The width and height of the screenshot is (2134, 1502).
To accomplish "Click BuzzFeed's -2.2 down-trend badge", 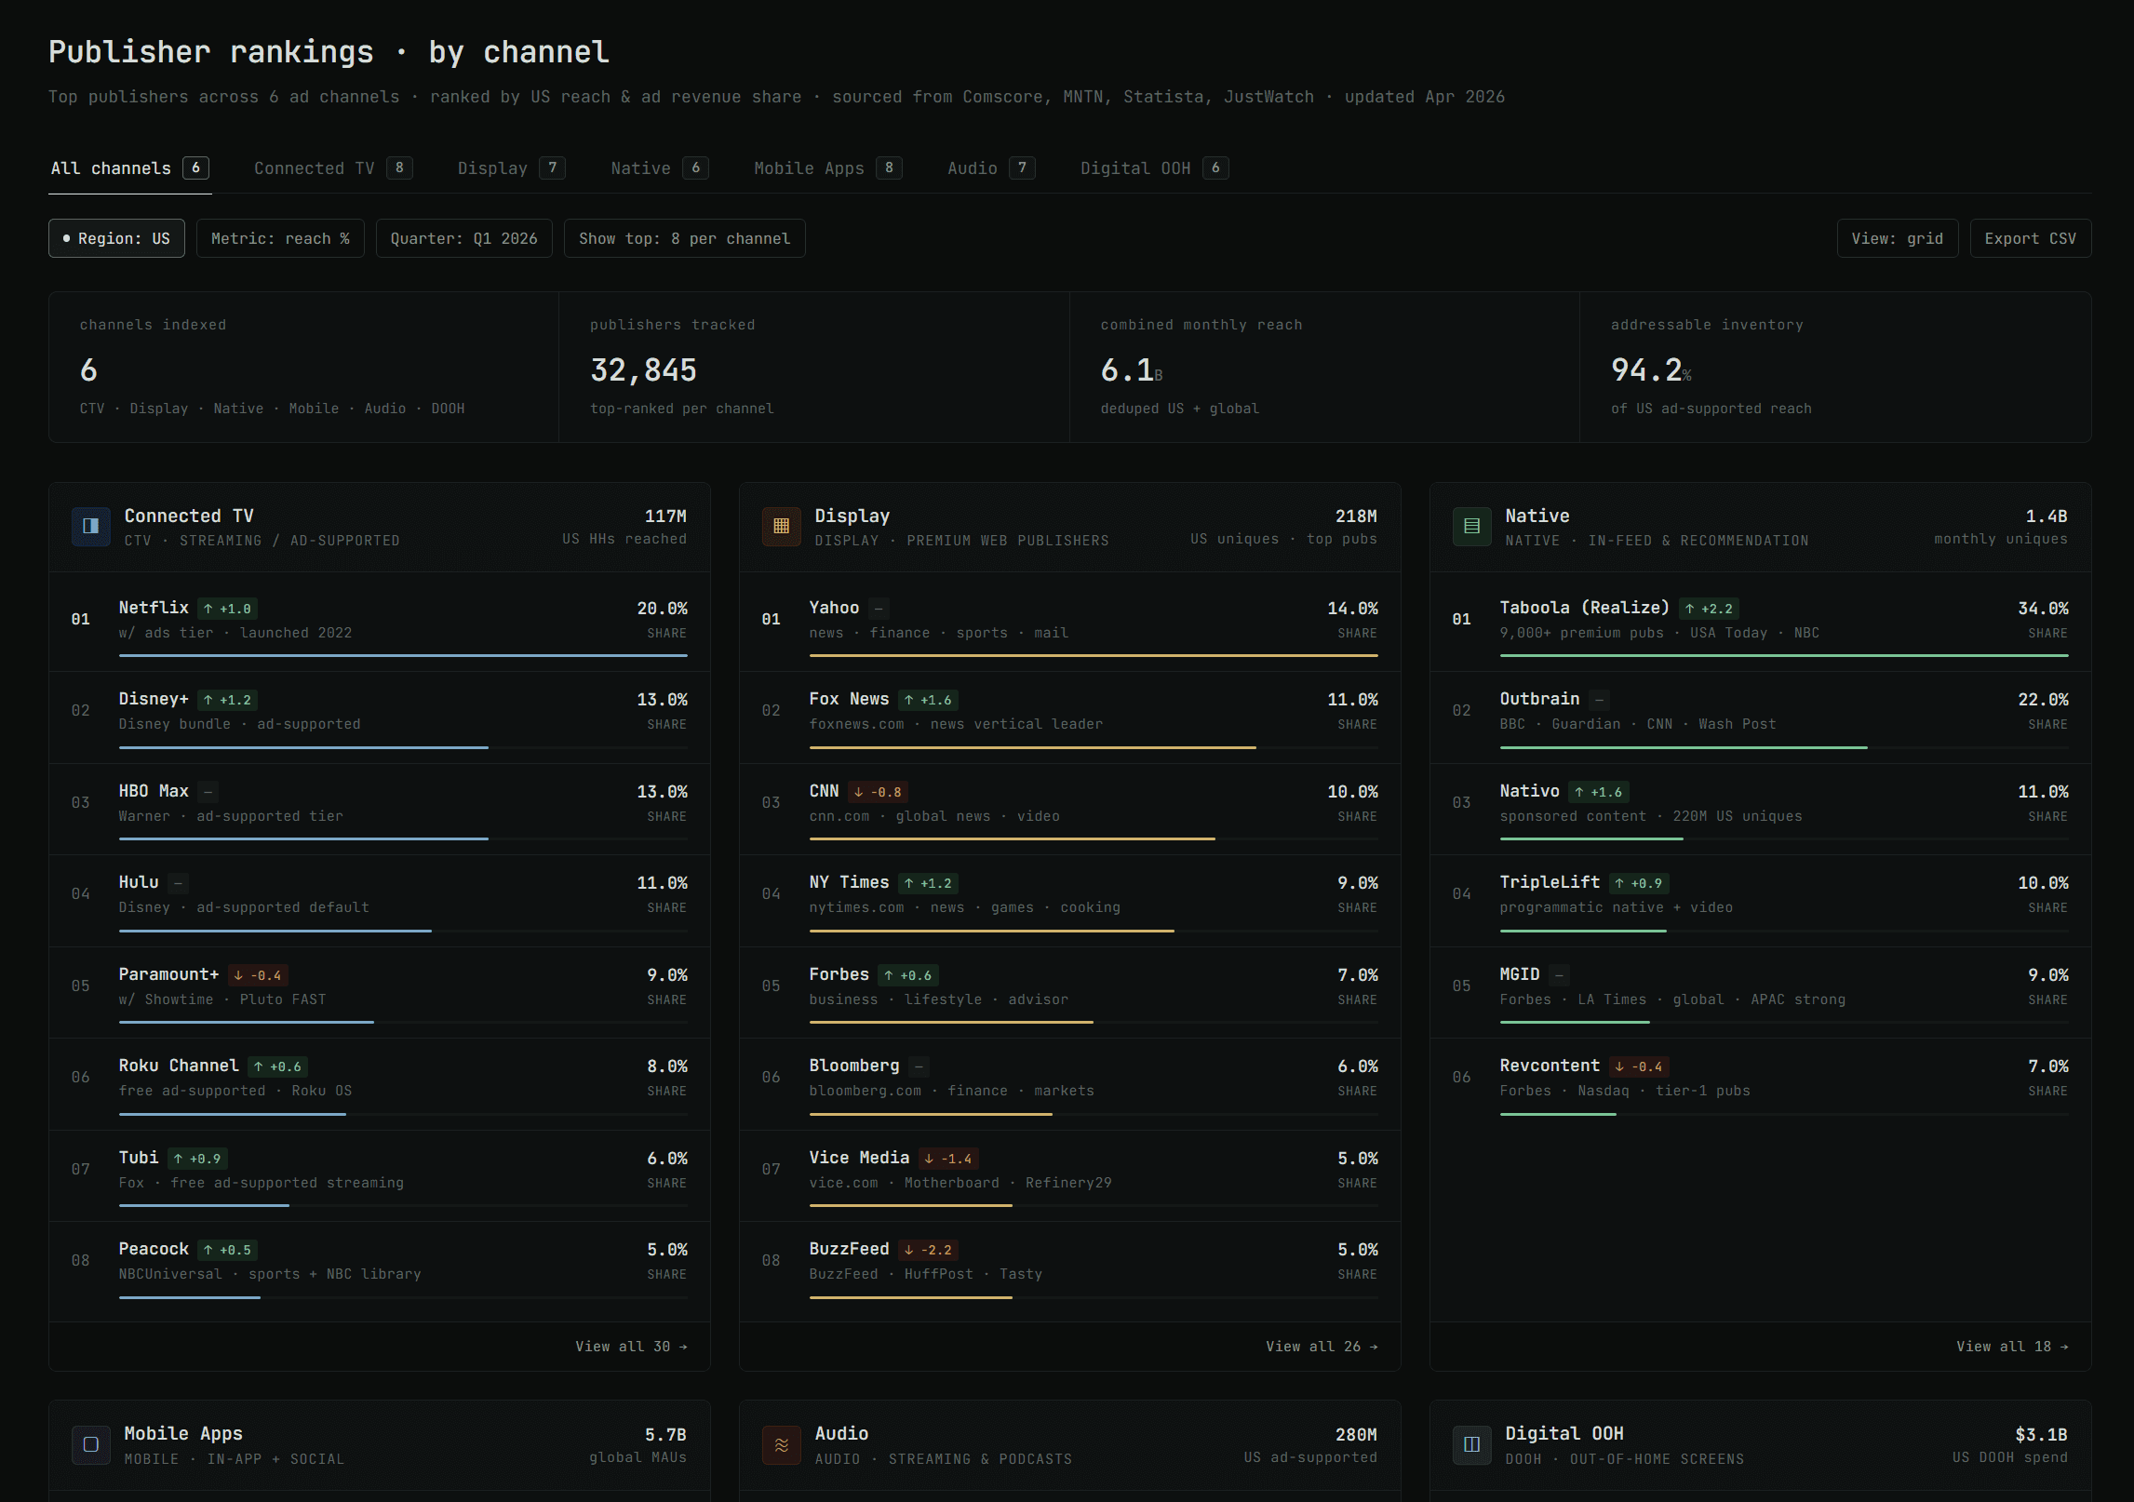I will (928, 1250).
